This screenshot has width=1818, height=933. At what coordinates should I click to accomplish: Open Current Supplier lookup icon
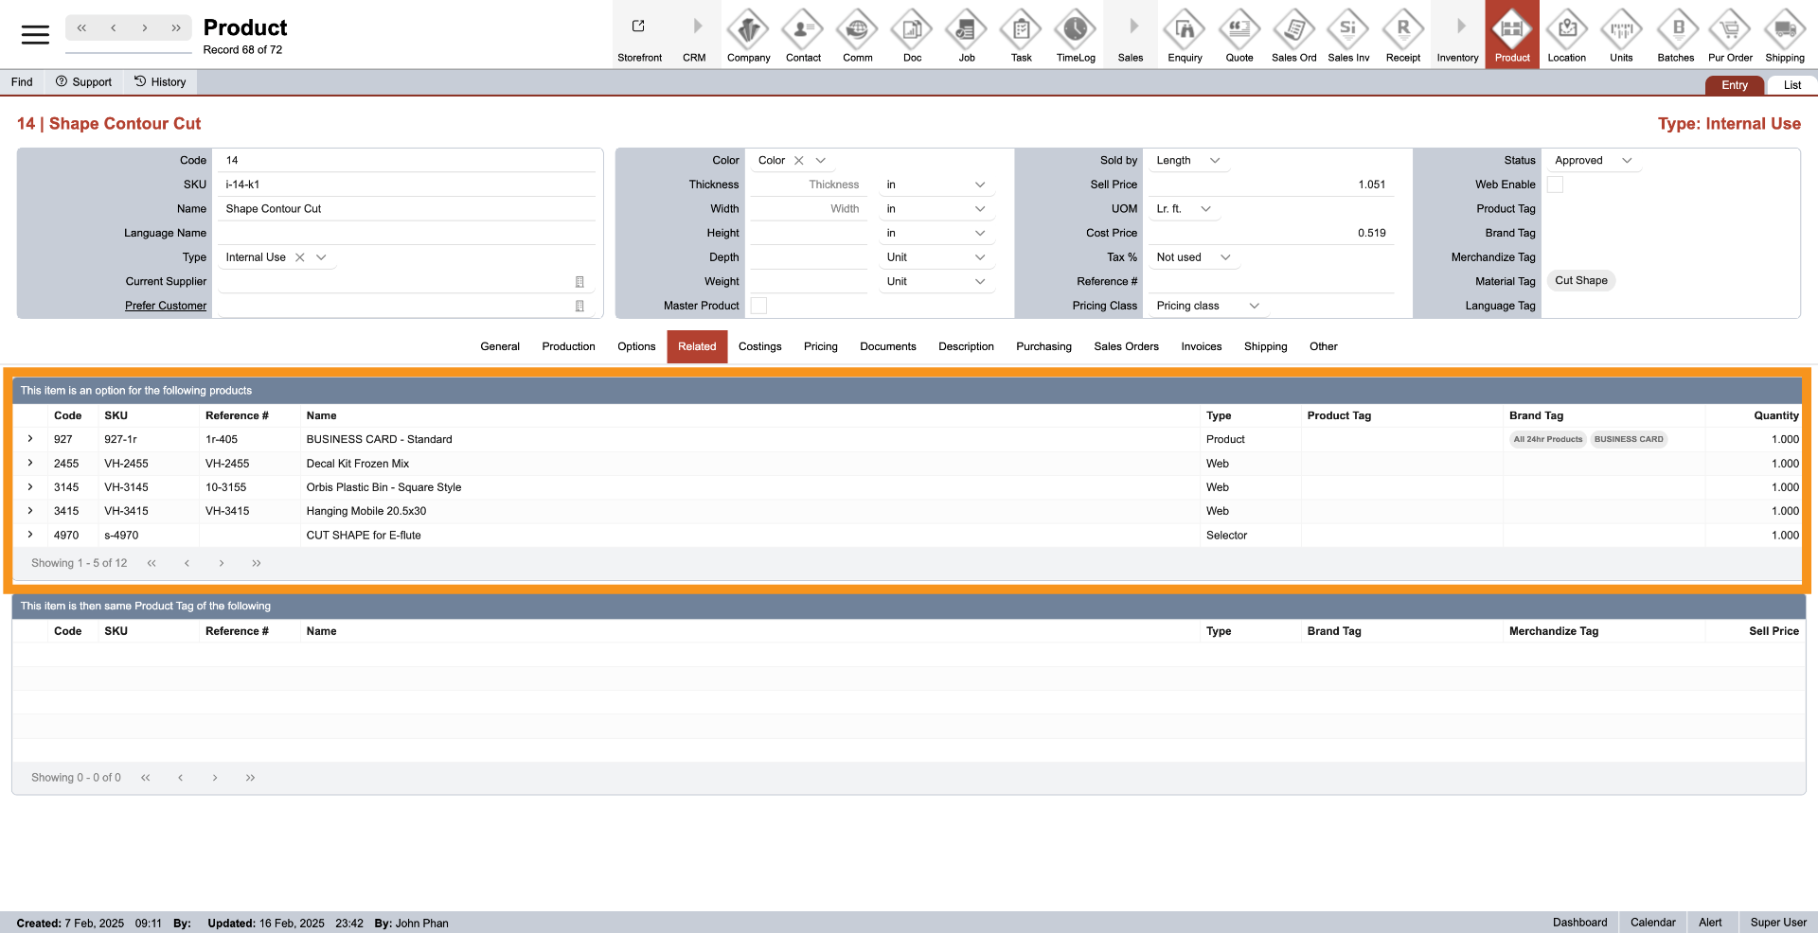(x=579, y=282)
